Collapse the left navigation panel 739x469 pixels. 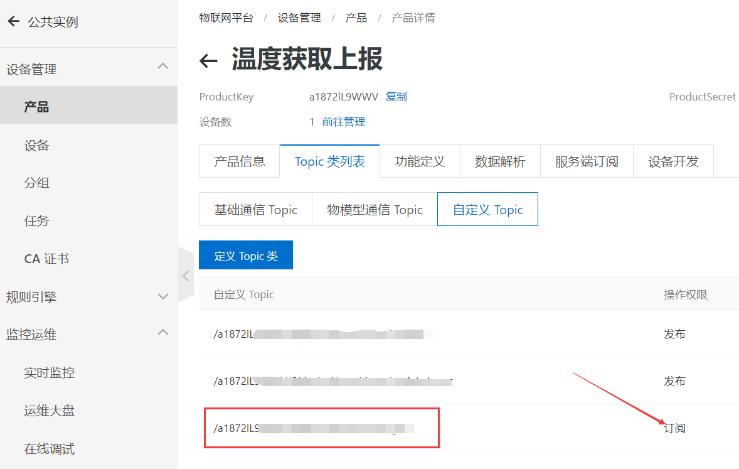coord(185,275)
